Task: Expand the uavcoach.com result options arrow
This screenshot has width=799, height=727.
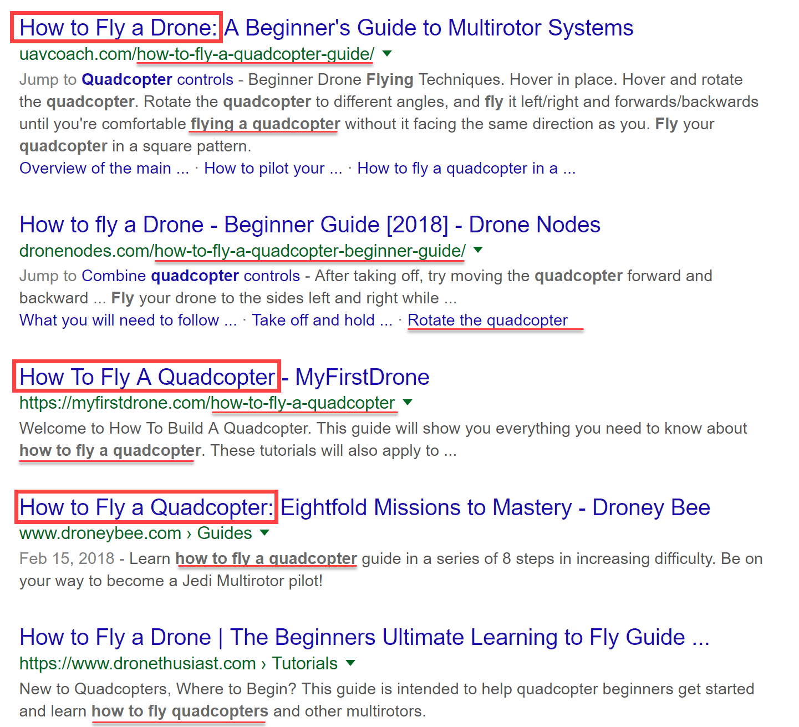Action: 387,54
